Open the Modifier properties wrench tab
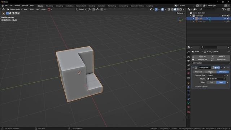This screenshot has width=231, height=130. tap(188, 87)
